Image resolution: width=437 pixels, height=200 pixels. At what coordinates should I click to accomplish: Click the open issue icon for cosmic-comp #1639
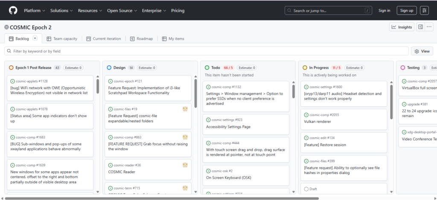tap(12, 165)
